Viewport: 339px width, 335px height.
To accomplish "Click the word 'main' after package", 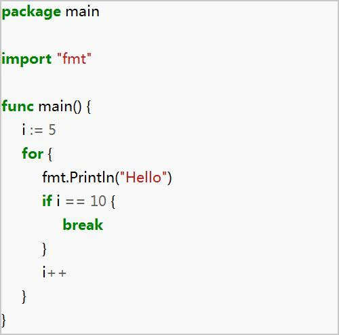I will click(82, 12).
